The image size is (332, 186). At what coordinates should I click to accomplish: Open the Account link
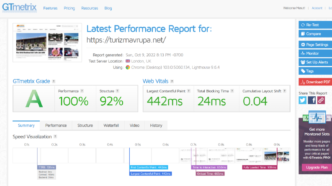[317, 8]
